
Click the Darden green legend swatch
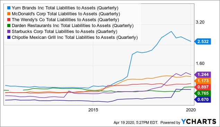click(9, 26)
